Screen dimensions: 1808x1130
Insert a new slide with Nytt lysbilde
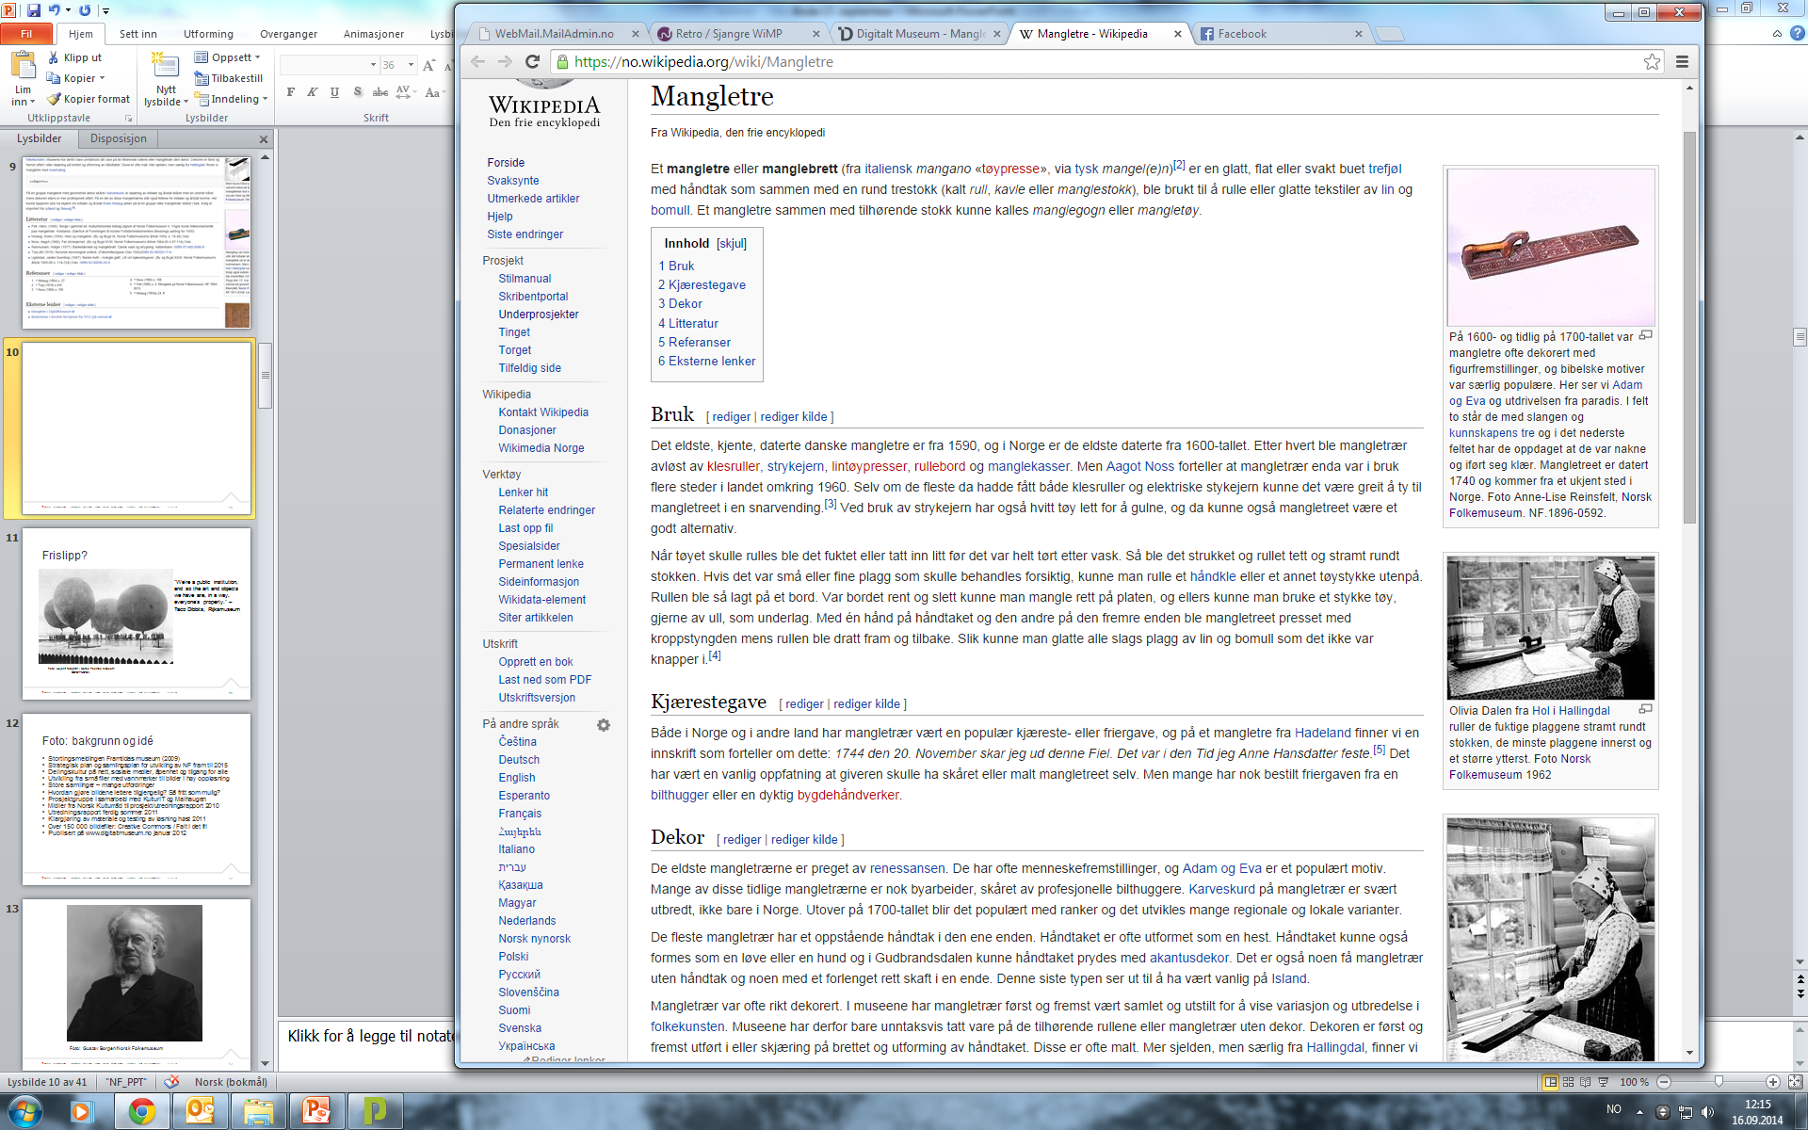coord(166,79)
